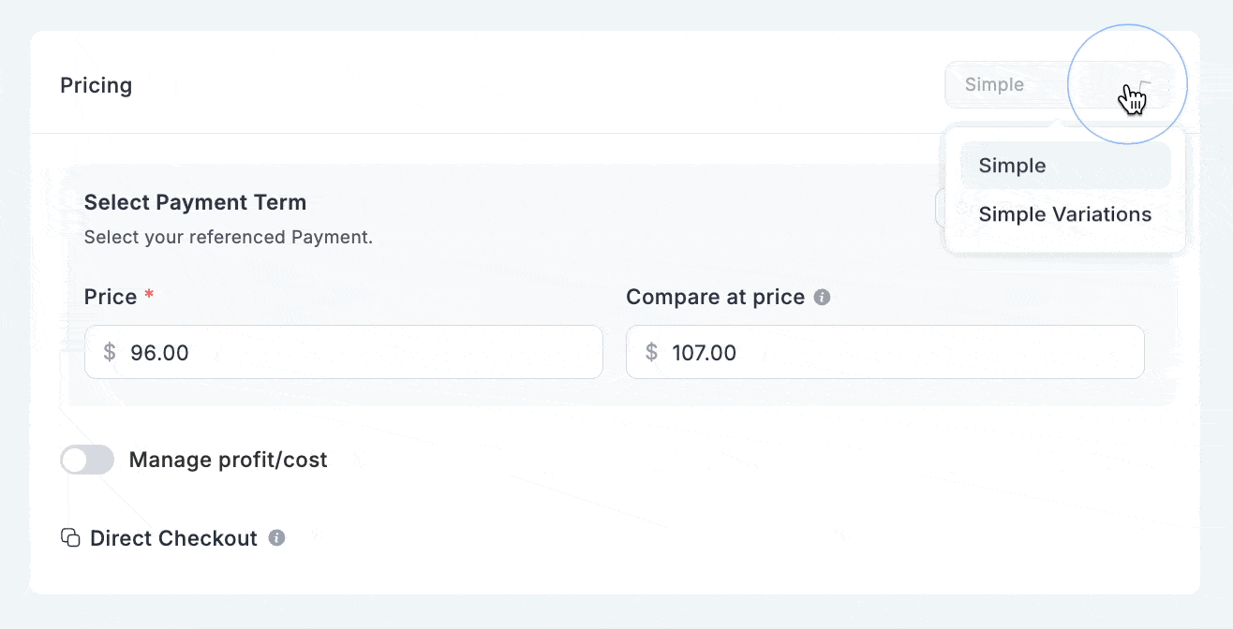Click the info icon beside Compare at price

click(822, 298)
